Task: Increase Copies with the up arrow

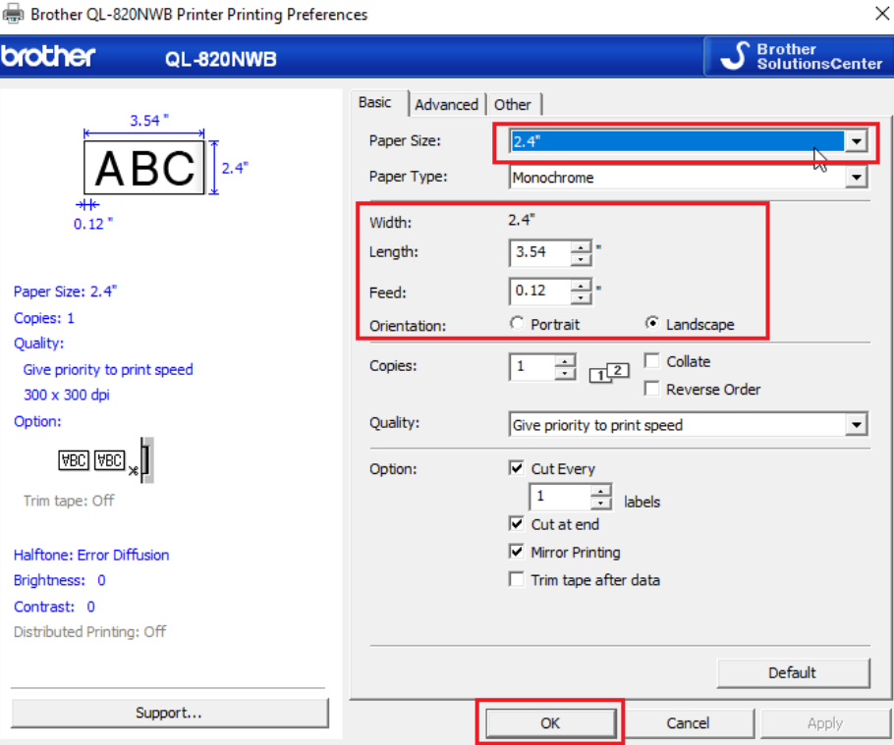Action: (565, 360)
